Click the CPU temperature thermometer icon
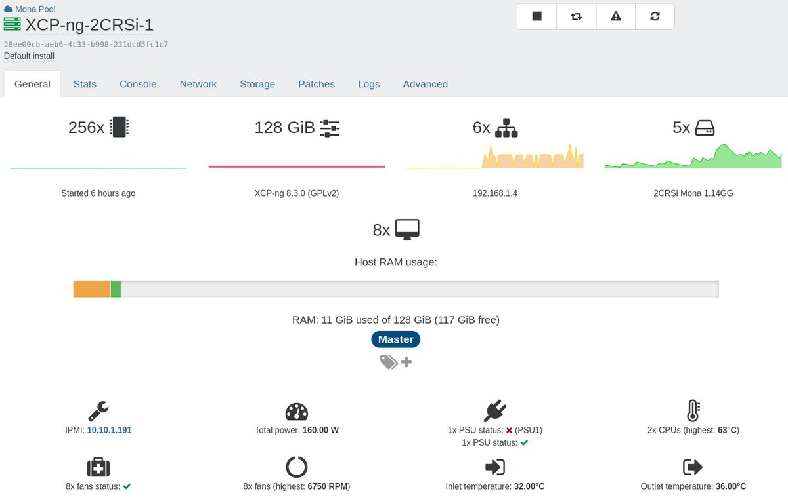 (x=693, y=411)
